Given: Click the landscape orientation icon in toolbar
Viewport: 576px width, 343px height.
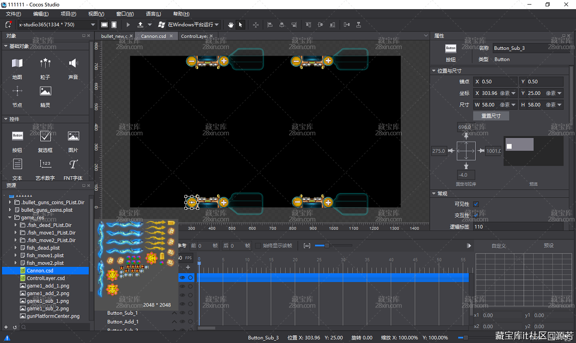Looking at the screenshot, I should (x=104, y=24).
